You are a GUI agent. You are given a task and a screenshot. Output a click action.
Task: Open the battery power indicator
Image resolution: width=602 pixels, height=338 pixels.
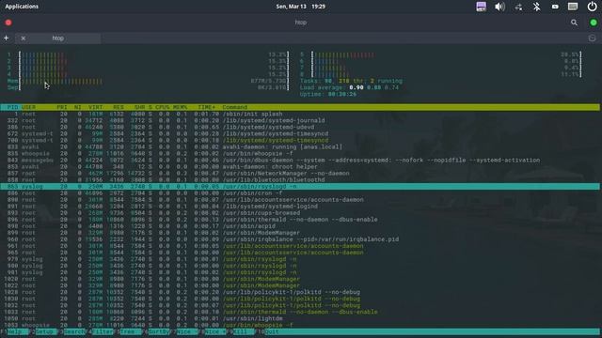(x=555, y=7)
